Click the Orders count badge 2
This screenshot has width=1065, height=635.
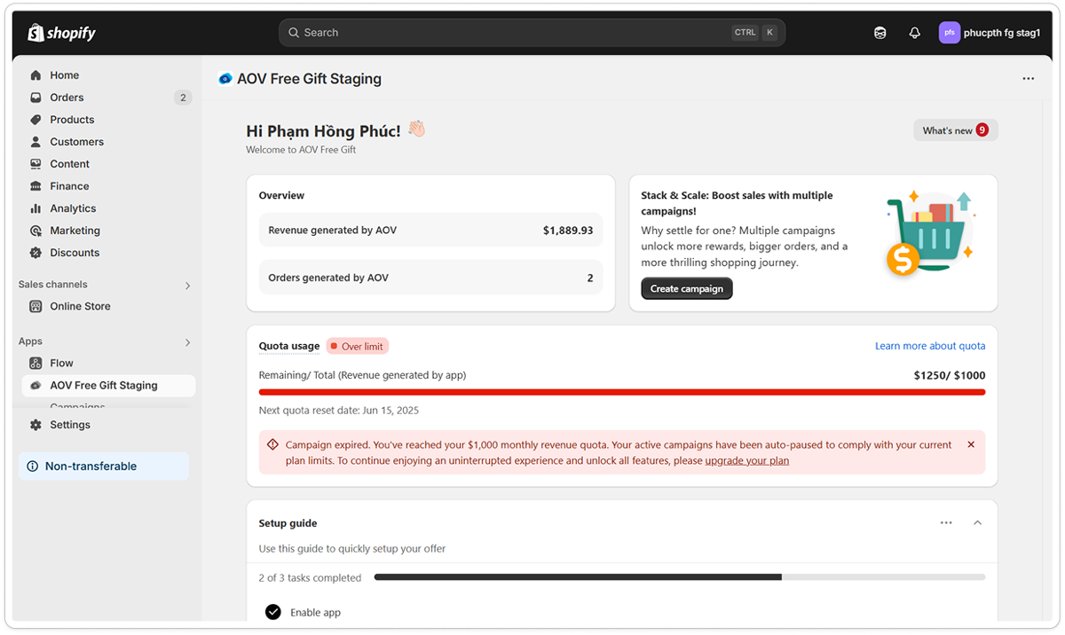(x=183, y=98)
